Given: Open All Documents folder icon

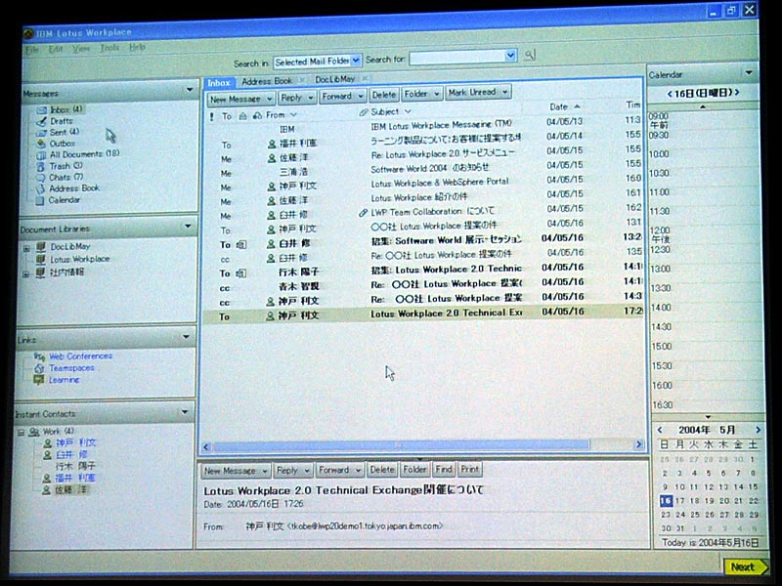Looking at the screenshot, I should (x=41, y=155).
